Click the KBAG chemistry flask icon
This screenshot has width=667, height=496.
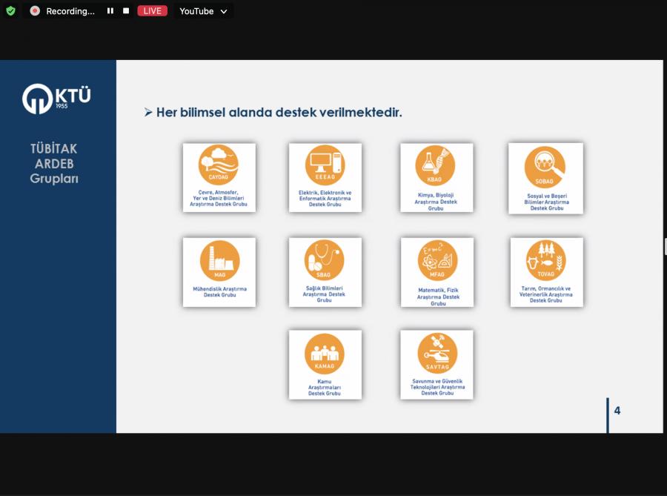tap(436, 165)
